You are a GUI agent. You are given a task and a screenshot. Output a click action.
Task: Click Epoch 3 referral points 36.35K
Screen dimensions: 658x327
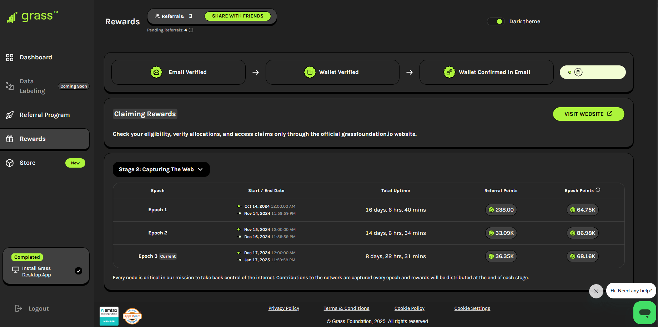tap(501, 256)
